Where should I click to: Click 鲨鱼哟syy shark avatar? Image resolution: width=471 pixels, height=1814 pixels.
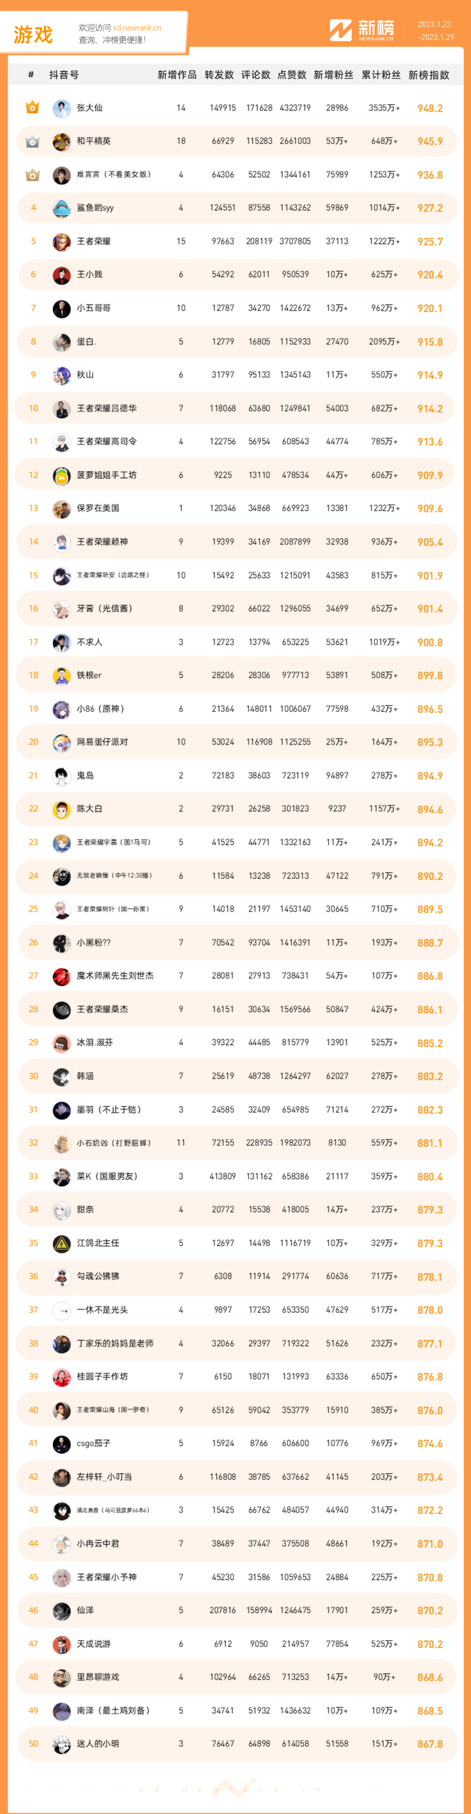61,208
